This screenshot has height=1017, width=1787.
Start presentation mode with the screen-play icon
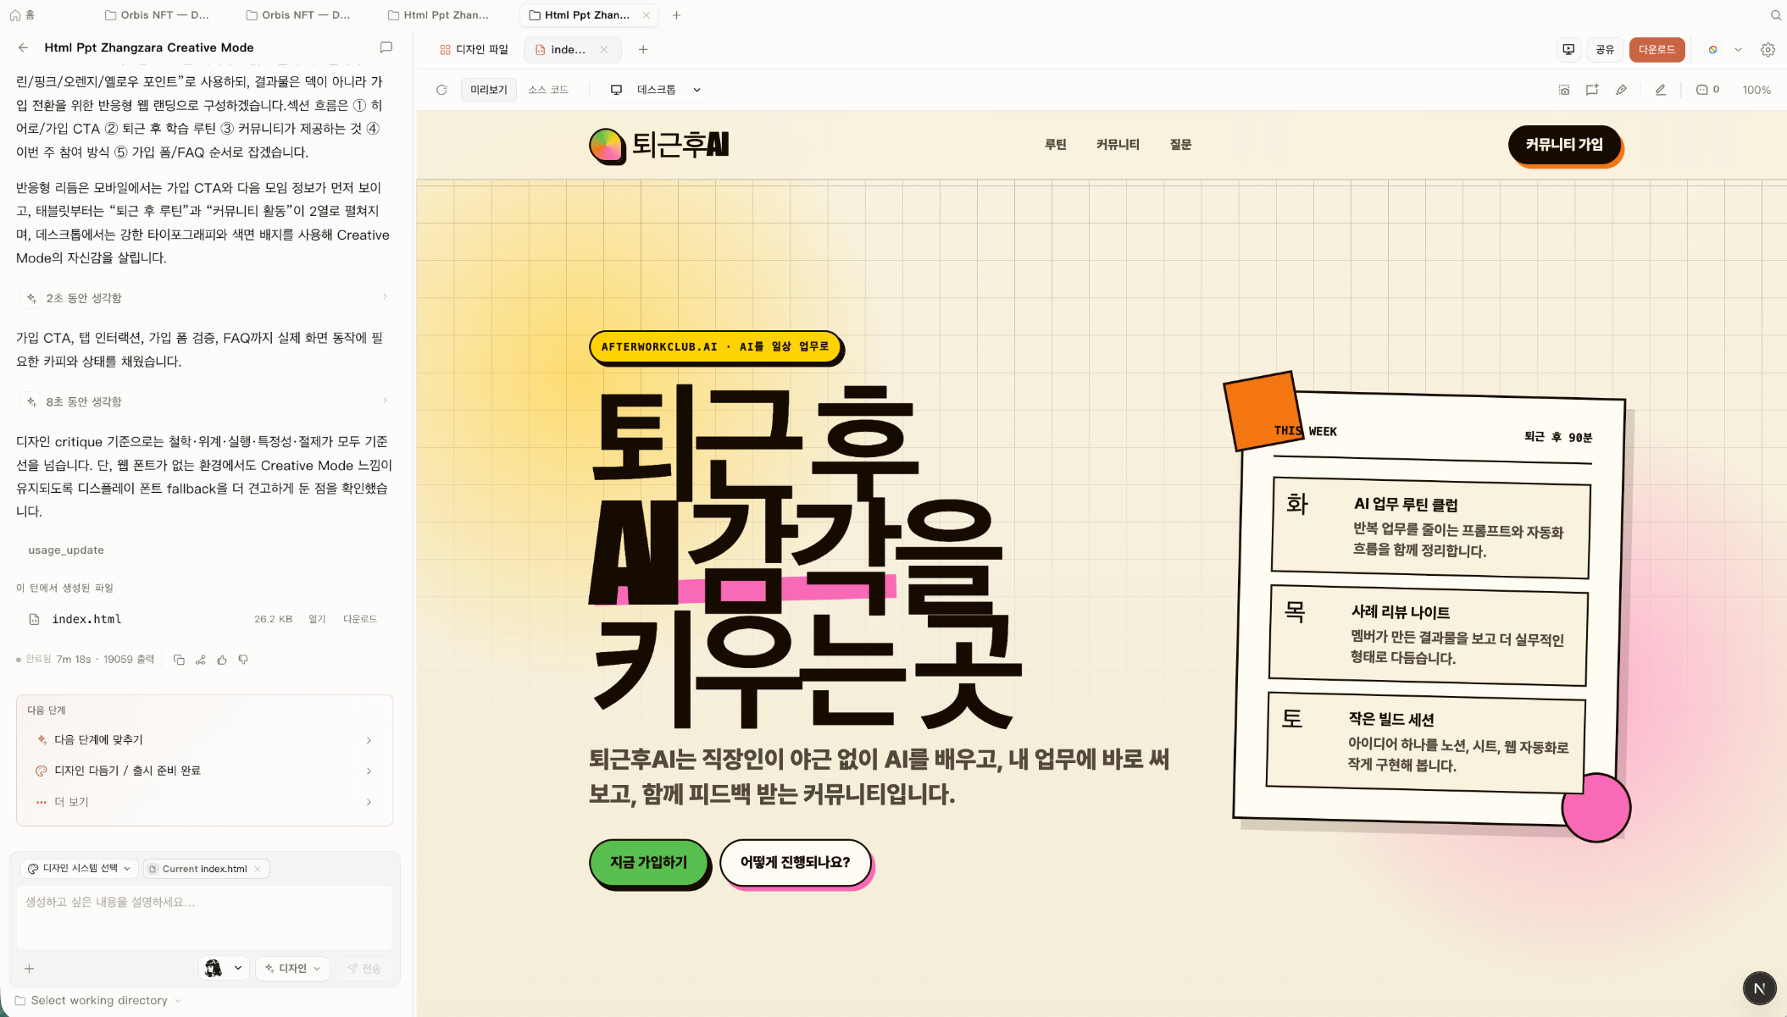pos(1568,49)
